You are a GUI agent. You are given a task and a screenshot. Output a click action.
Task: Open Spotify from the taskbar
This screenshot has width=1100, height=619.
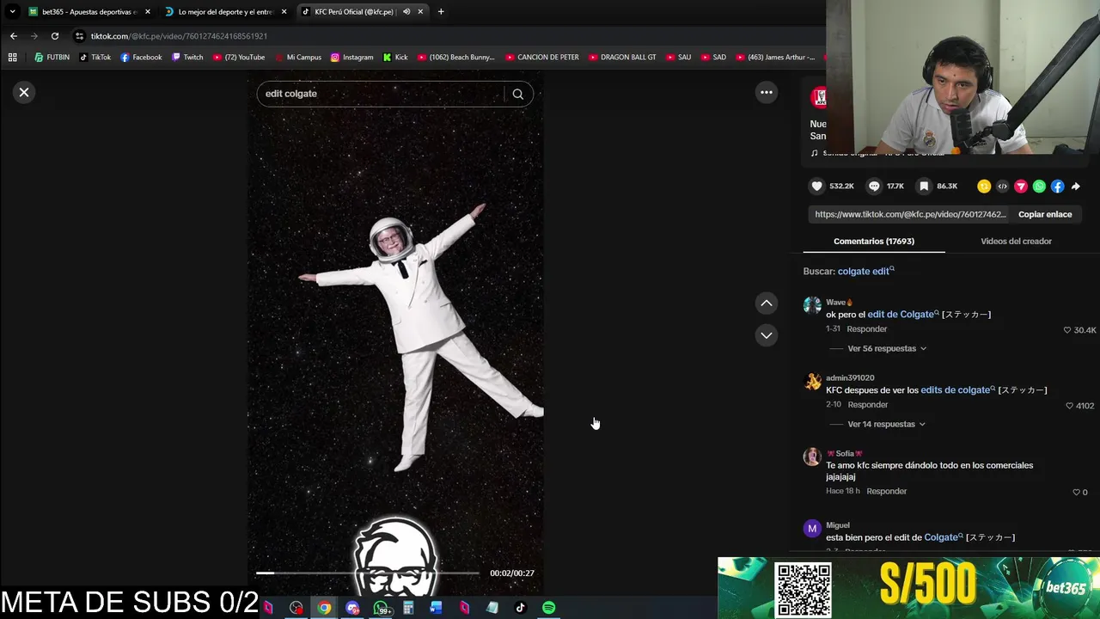(548, 608)
